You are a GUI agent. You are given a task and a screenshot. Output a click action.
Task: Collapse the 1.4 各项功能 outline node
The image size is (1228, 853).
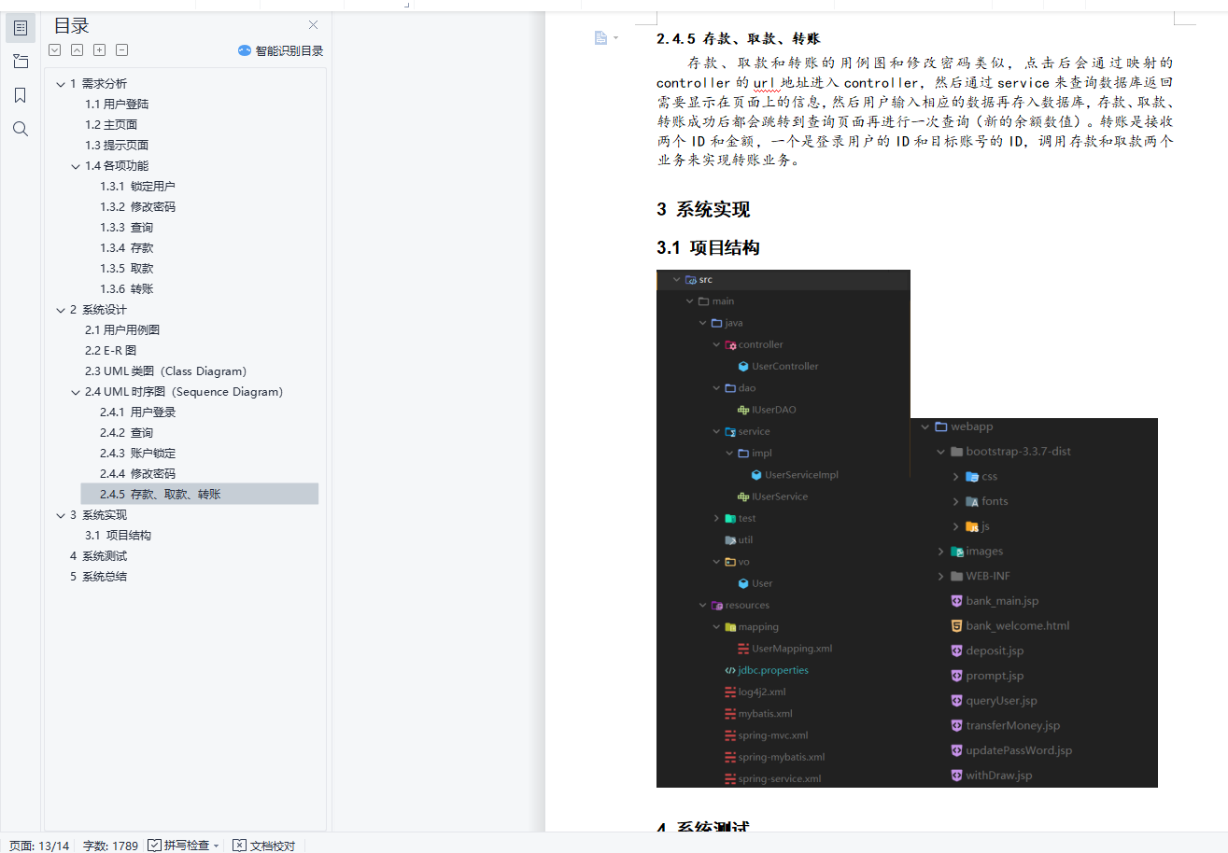76,166
